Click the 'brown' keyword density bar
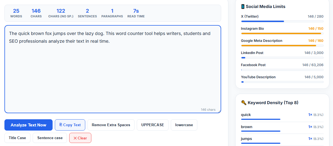Image resolution: width=333 pixels, height=146 pixels. [261, 131]
